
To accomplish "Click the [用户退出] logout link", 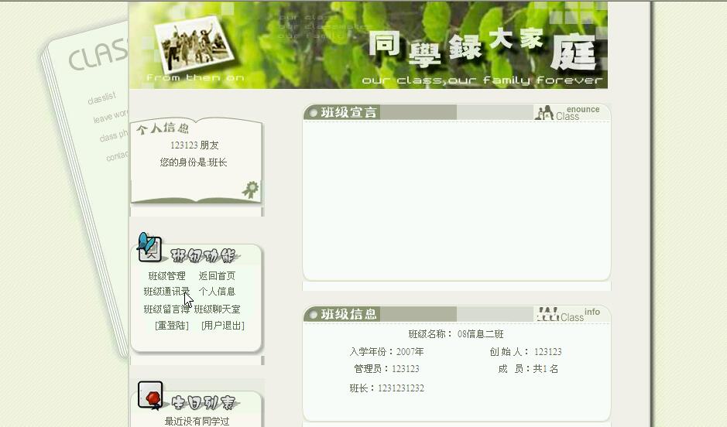I will (x=222, y=326).
